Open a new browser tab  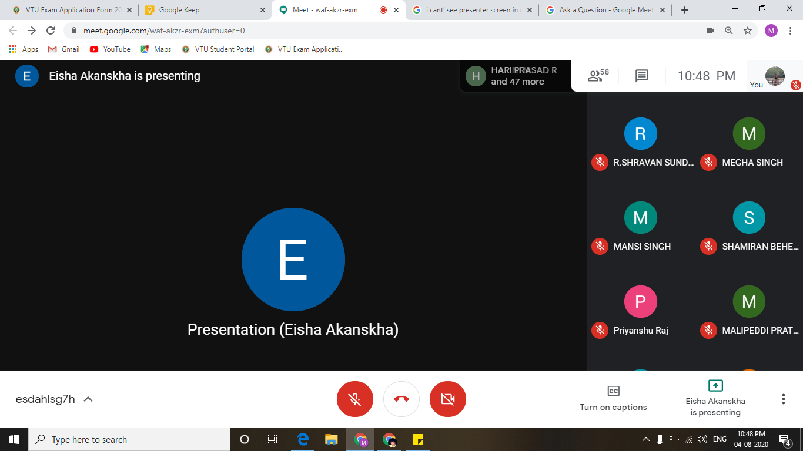tap(684, 10)
